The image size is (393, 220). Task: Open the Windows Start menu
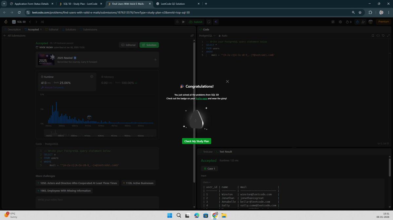pos(170,215)
